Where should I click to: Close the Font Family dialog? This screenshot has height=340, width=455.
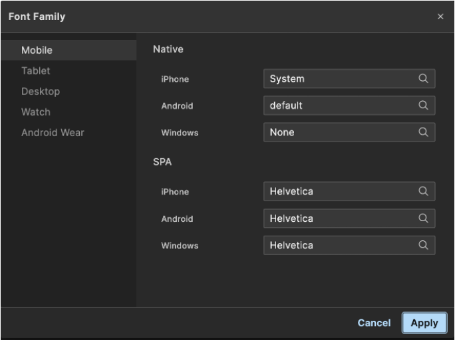tap(440, 17)
